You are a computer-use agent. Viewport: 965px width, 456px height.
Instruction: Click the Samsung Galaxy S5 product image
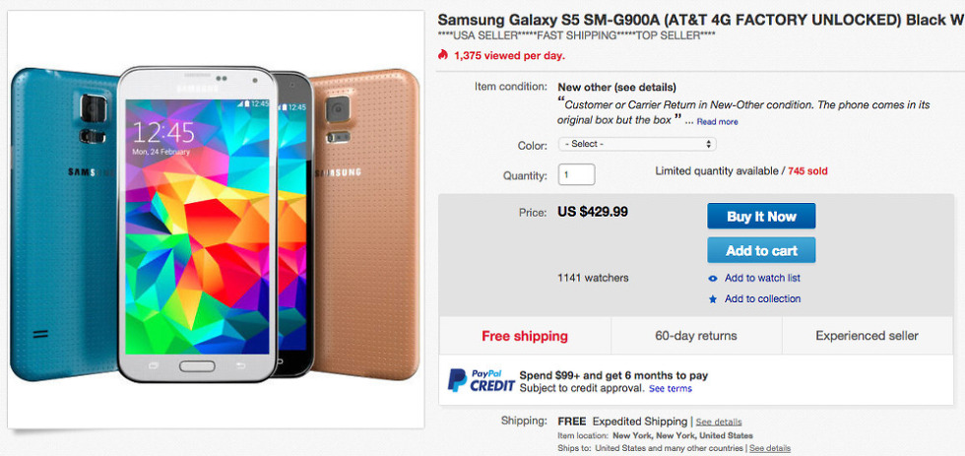click(x=217, y=222)
